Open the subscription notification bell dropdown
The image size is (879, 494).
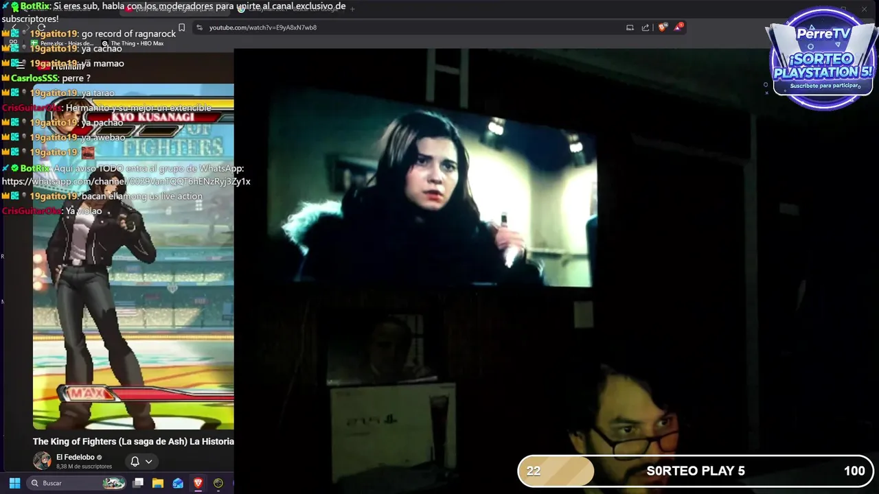pyautogui.click(x=141, y=461)
